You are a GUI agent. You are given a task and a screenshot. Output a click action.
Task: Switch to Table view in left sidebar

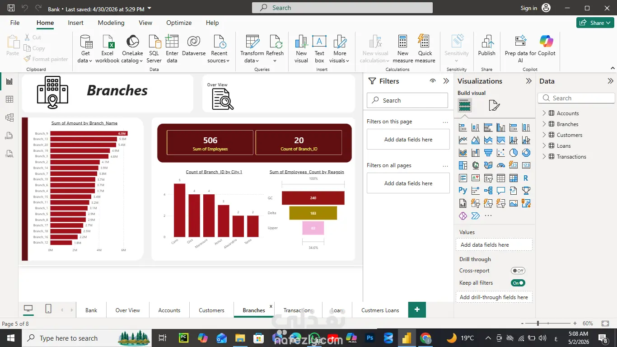[x=9, y=99]
